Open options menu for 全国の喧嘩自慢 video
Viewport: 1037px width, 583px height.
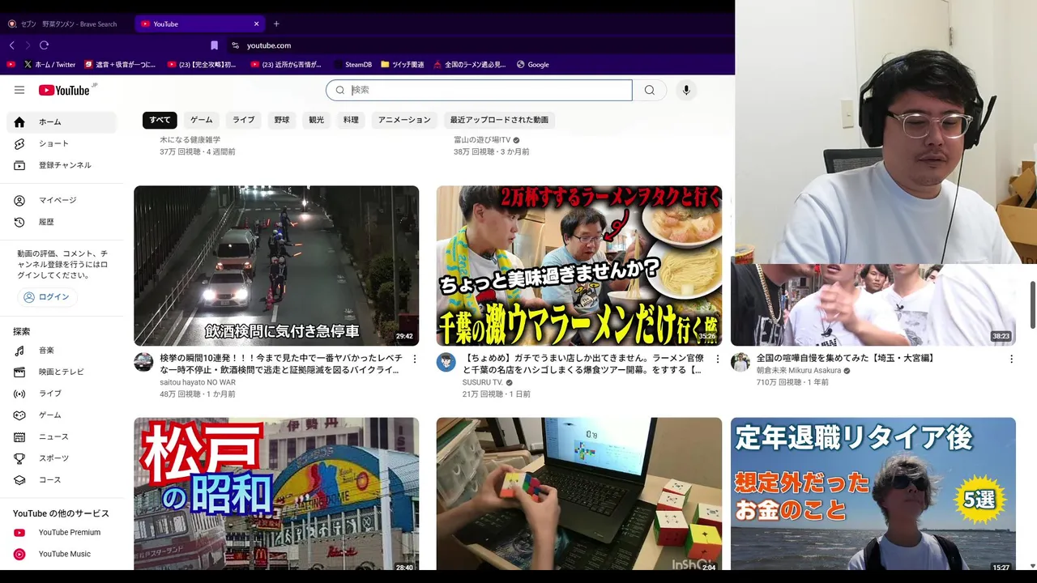click(x=1011, y=359)
